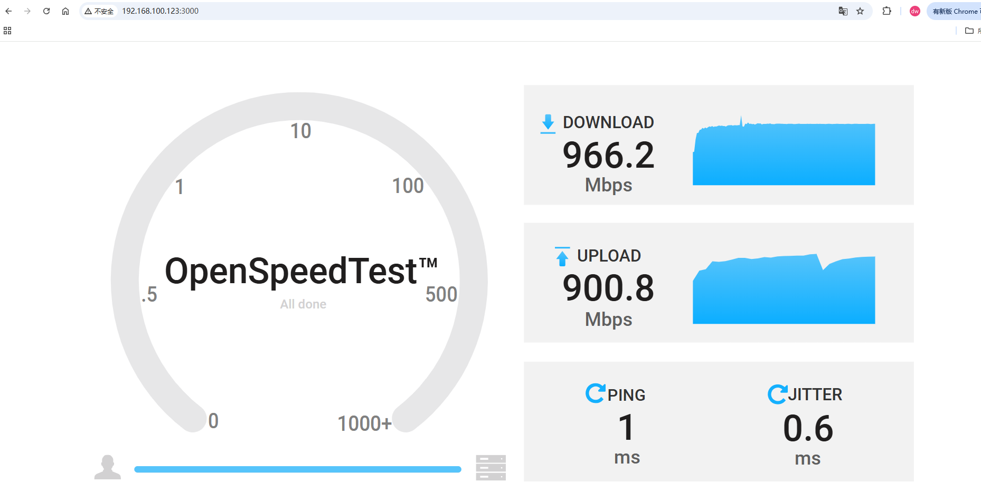
Task: Bookmark this page with the star
Action: pyautogui.click(x=860, y=11)
